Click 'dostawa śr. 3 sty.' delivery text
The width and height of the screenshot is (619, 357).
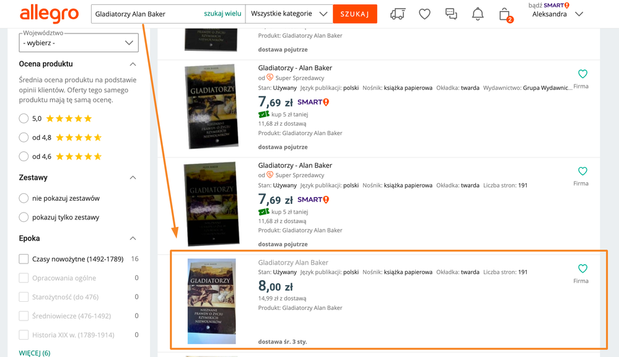[283, 342]
